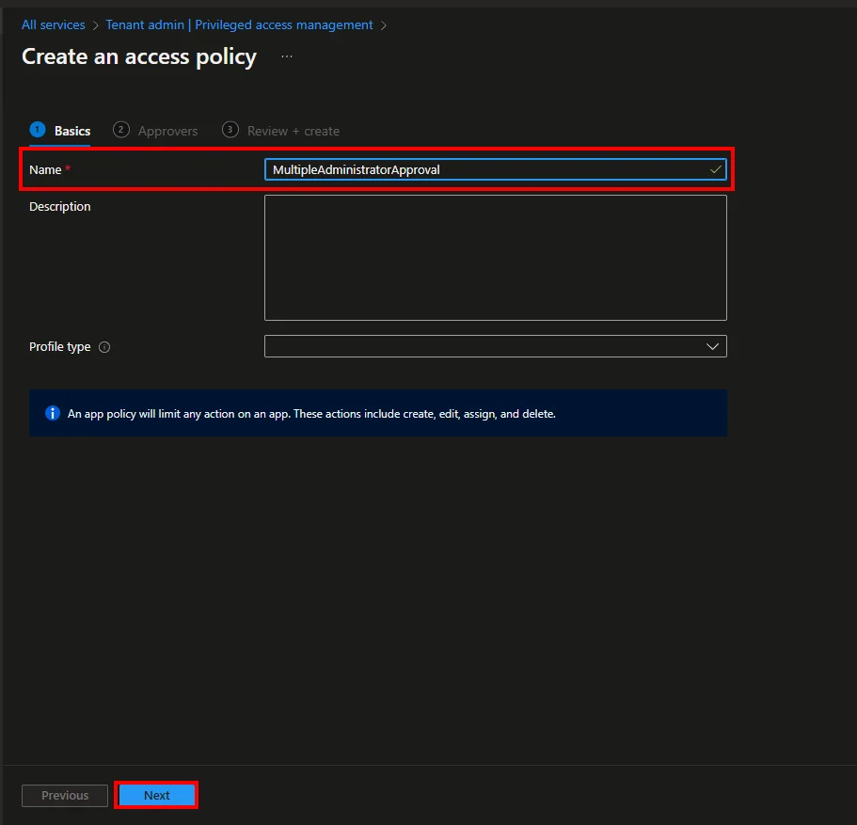Open the Review + create tab
This screenshot has width=857, height=825.
281,131
